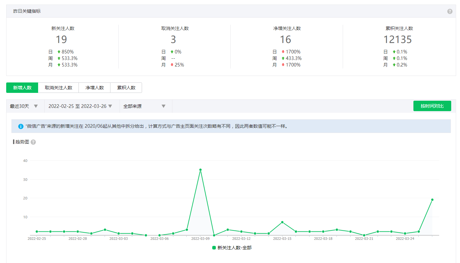Select the 新增人数 tab

point(22,88)
